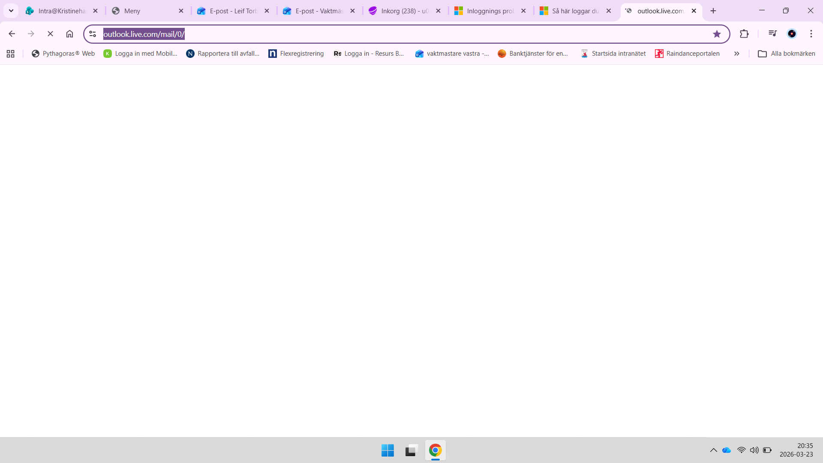Screen dimensions: 823x463
Task: Open media controls icon
Action: (x=772, y=33)
